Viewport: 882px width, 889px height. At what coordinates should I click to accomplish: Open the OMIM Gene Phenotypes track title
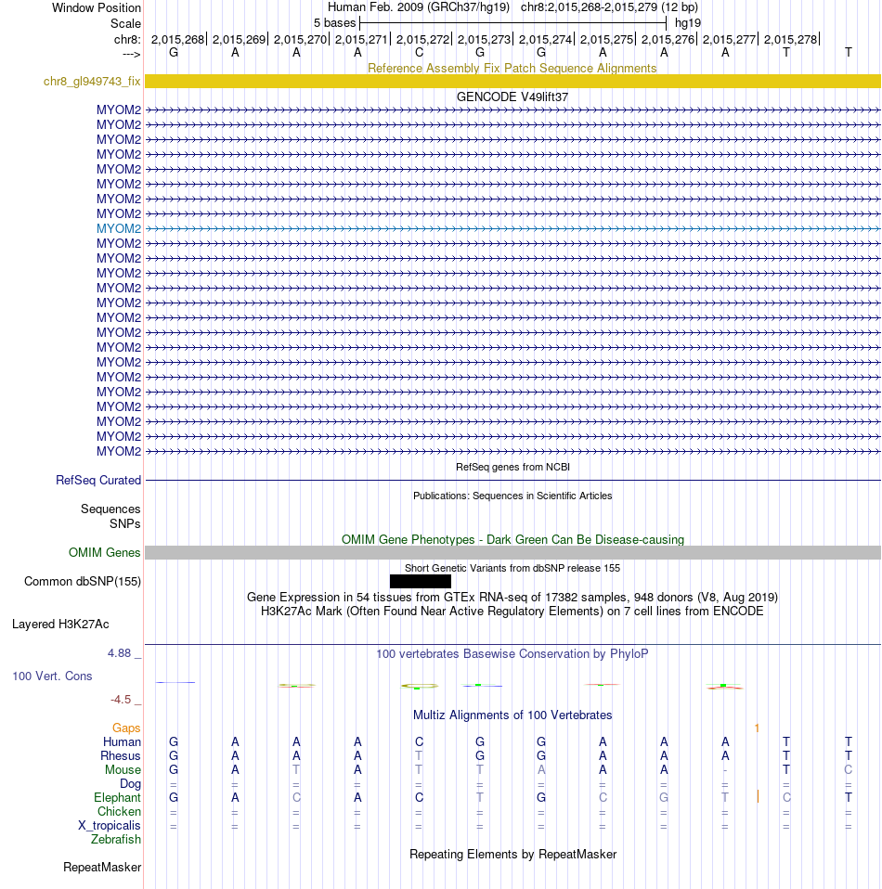[x=512, y=540]
